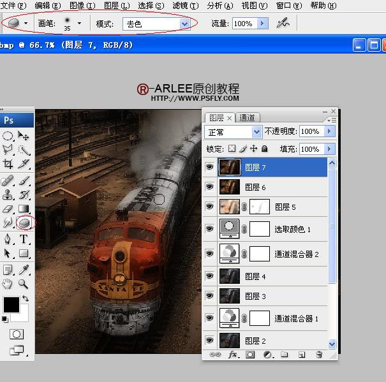This screenshot has height=382, width=386.
Task: Activate the Crop tool
Action: 8,164
